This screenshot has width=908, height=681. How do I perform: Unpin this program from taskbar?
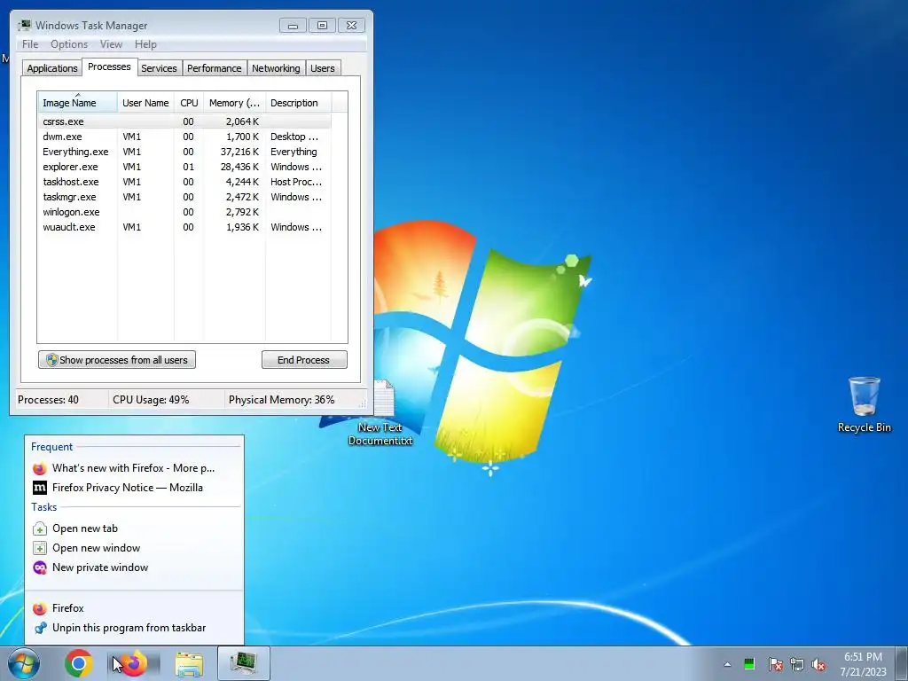pos(134,628)
